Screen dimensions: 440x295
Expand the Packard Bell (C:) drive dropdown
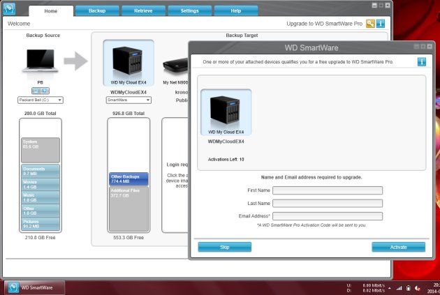(41, 100)
